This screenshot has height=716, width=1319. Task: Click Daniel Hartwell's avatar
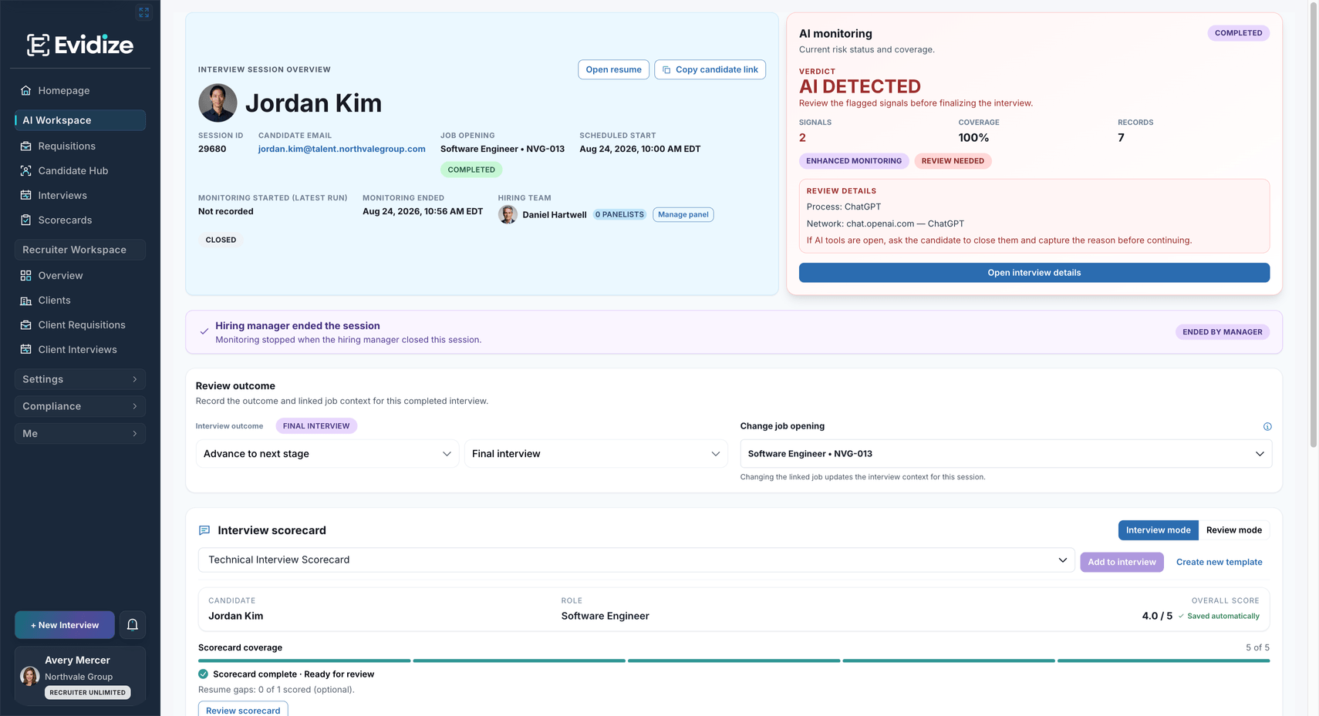pyautogui.click(x=508, y=214)
